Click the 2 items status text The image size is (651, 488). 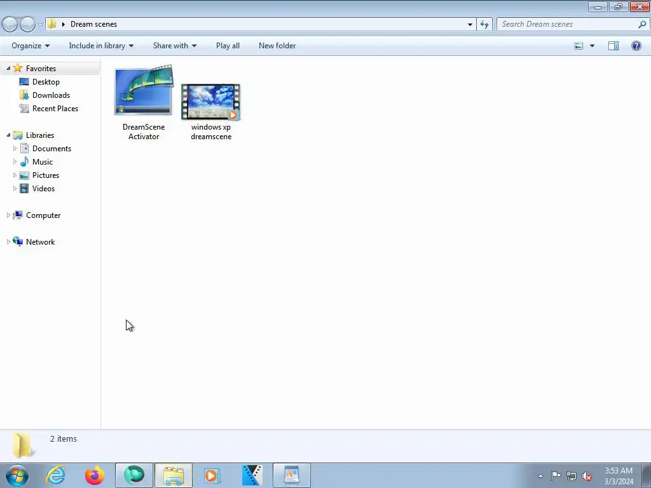pyautogui.click(x=64, y=438)
